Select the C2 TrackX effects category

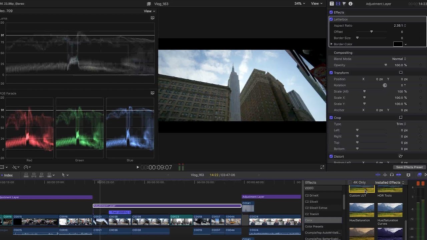(323, 214)
